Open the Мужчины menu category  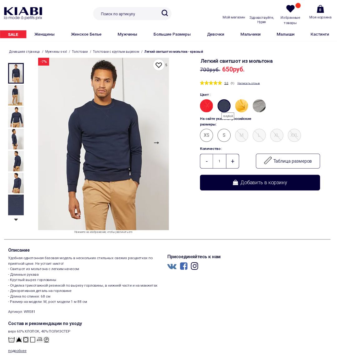pos(127,34)
